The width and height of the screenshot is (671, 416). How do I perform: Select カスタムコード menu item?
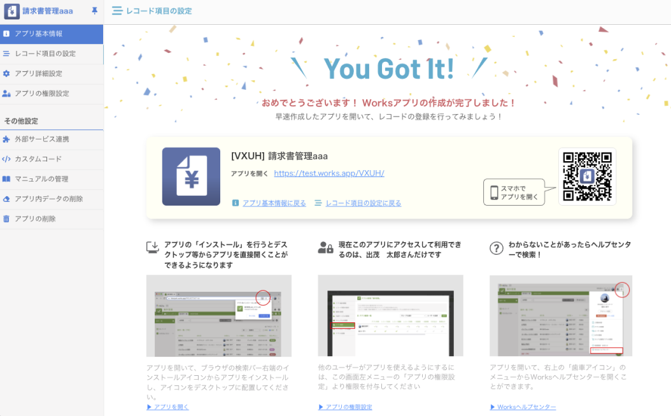pos(52,159)
